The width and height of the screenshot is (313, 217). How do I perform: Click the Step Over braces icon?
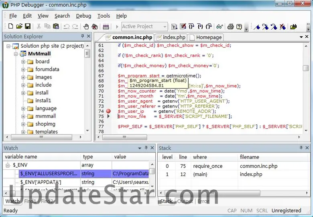[x=200, y=26]
